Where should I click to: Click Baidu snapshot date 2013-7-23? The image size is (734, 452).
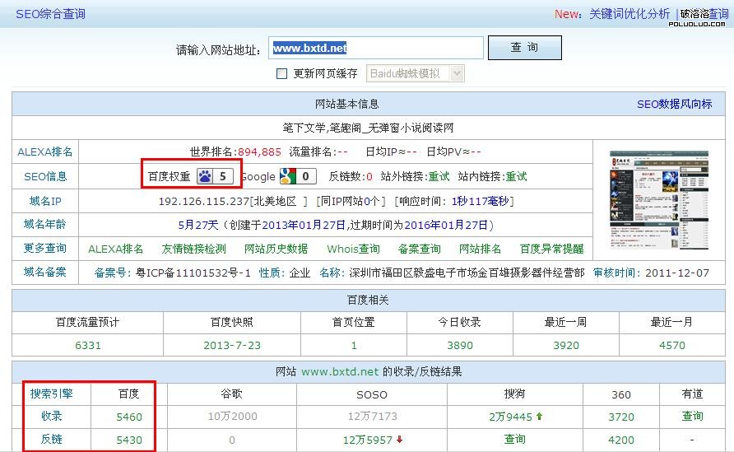click(x=232, y=345)
